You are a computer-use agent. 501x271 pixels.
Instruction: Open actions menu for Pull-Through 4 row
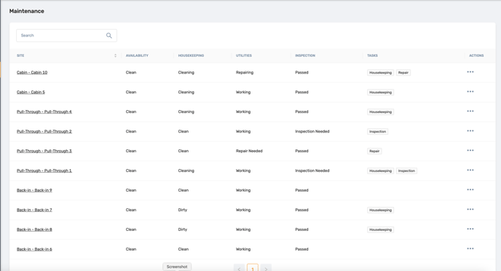pos(470,111)
